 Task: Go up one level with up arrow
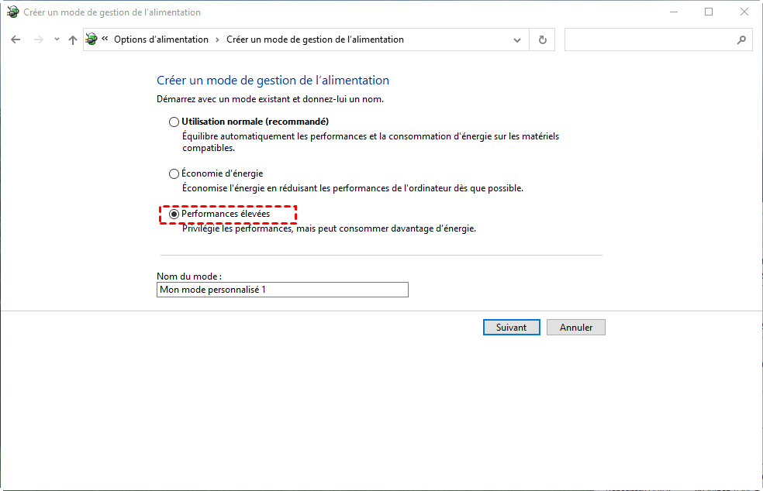(73, 39)
